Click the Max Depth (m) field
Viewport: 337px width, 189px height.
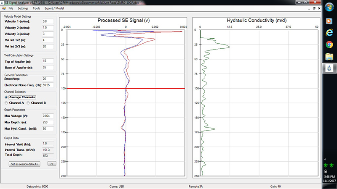48,122
